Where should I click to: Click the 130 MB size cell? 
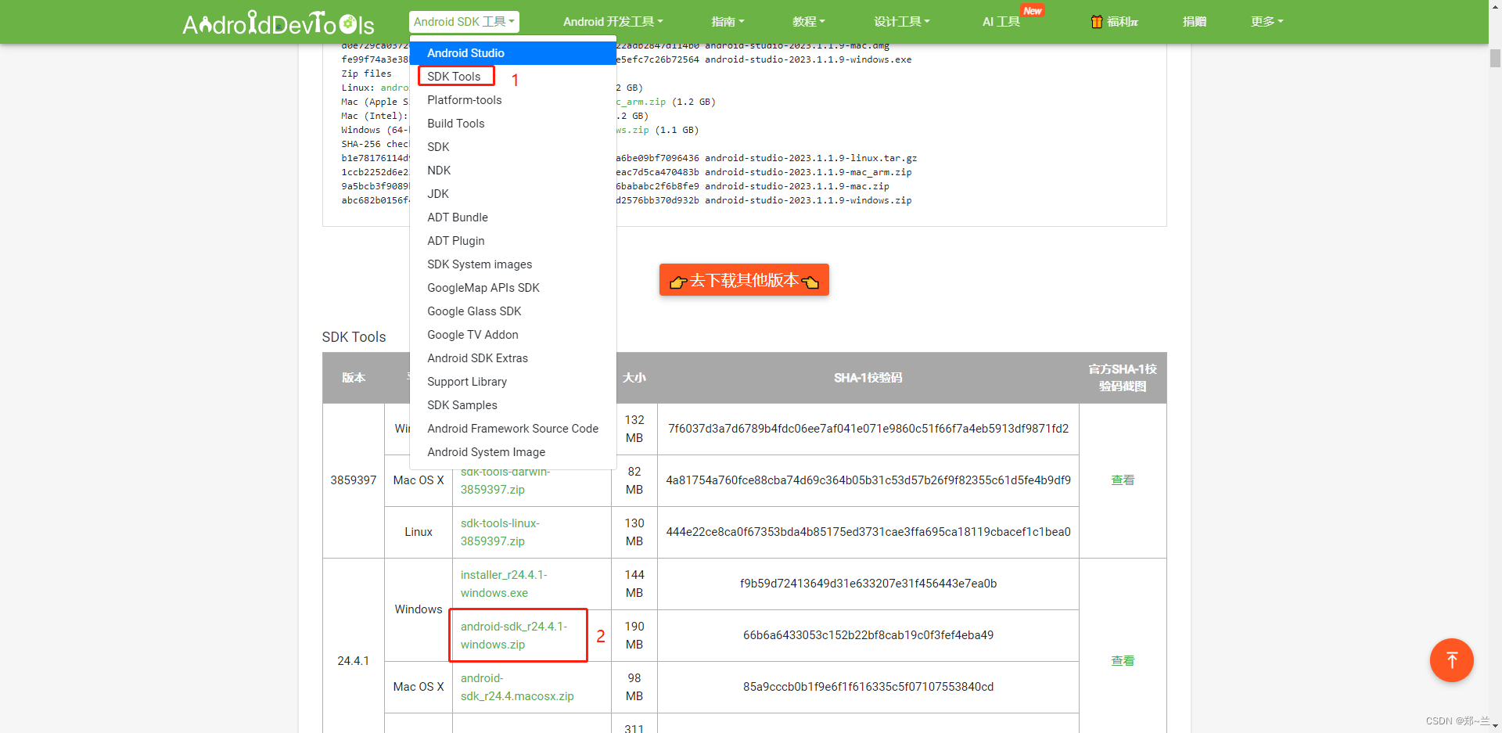(634, 532)
